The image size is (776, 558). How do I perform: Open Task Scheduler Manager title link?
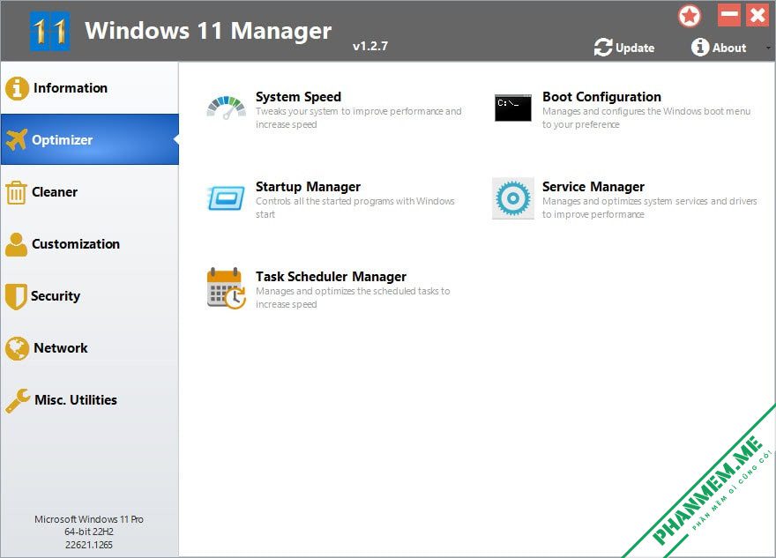(331, 277)
